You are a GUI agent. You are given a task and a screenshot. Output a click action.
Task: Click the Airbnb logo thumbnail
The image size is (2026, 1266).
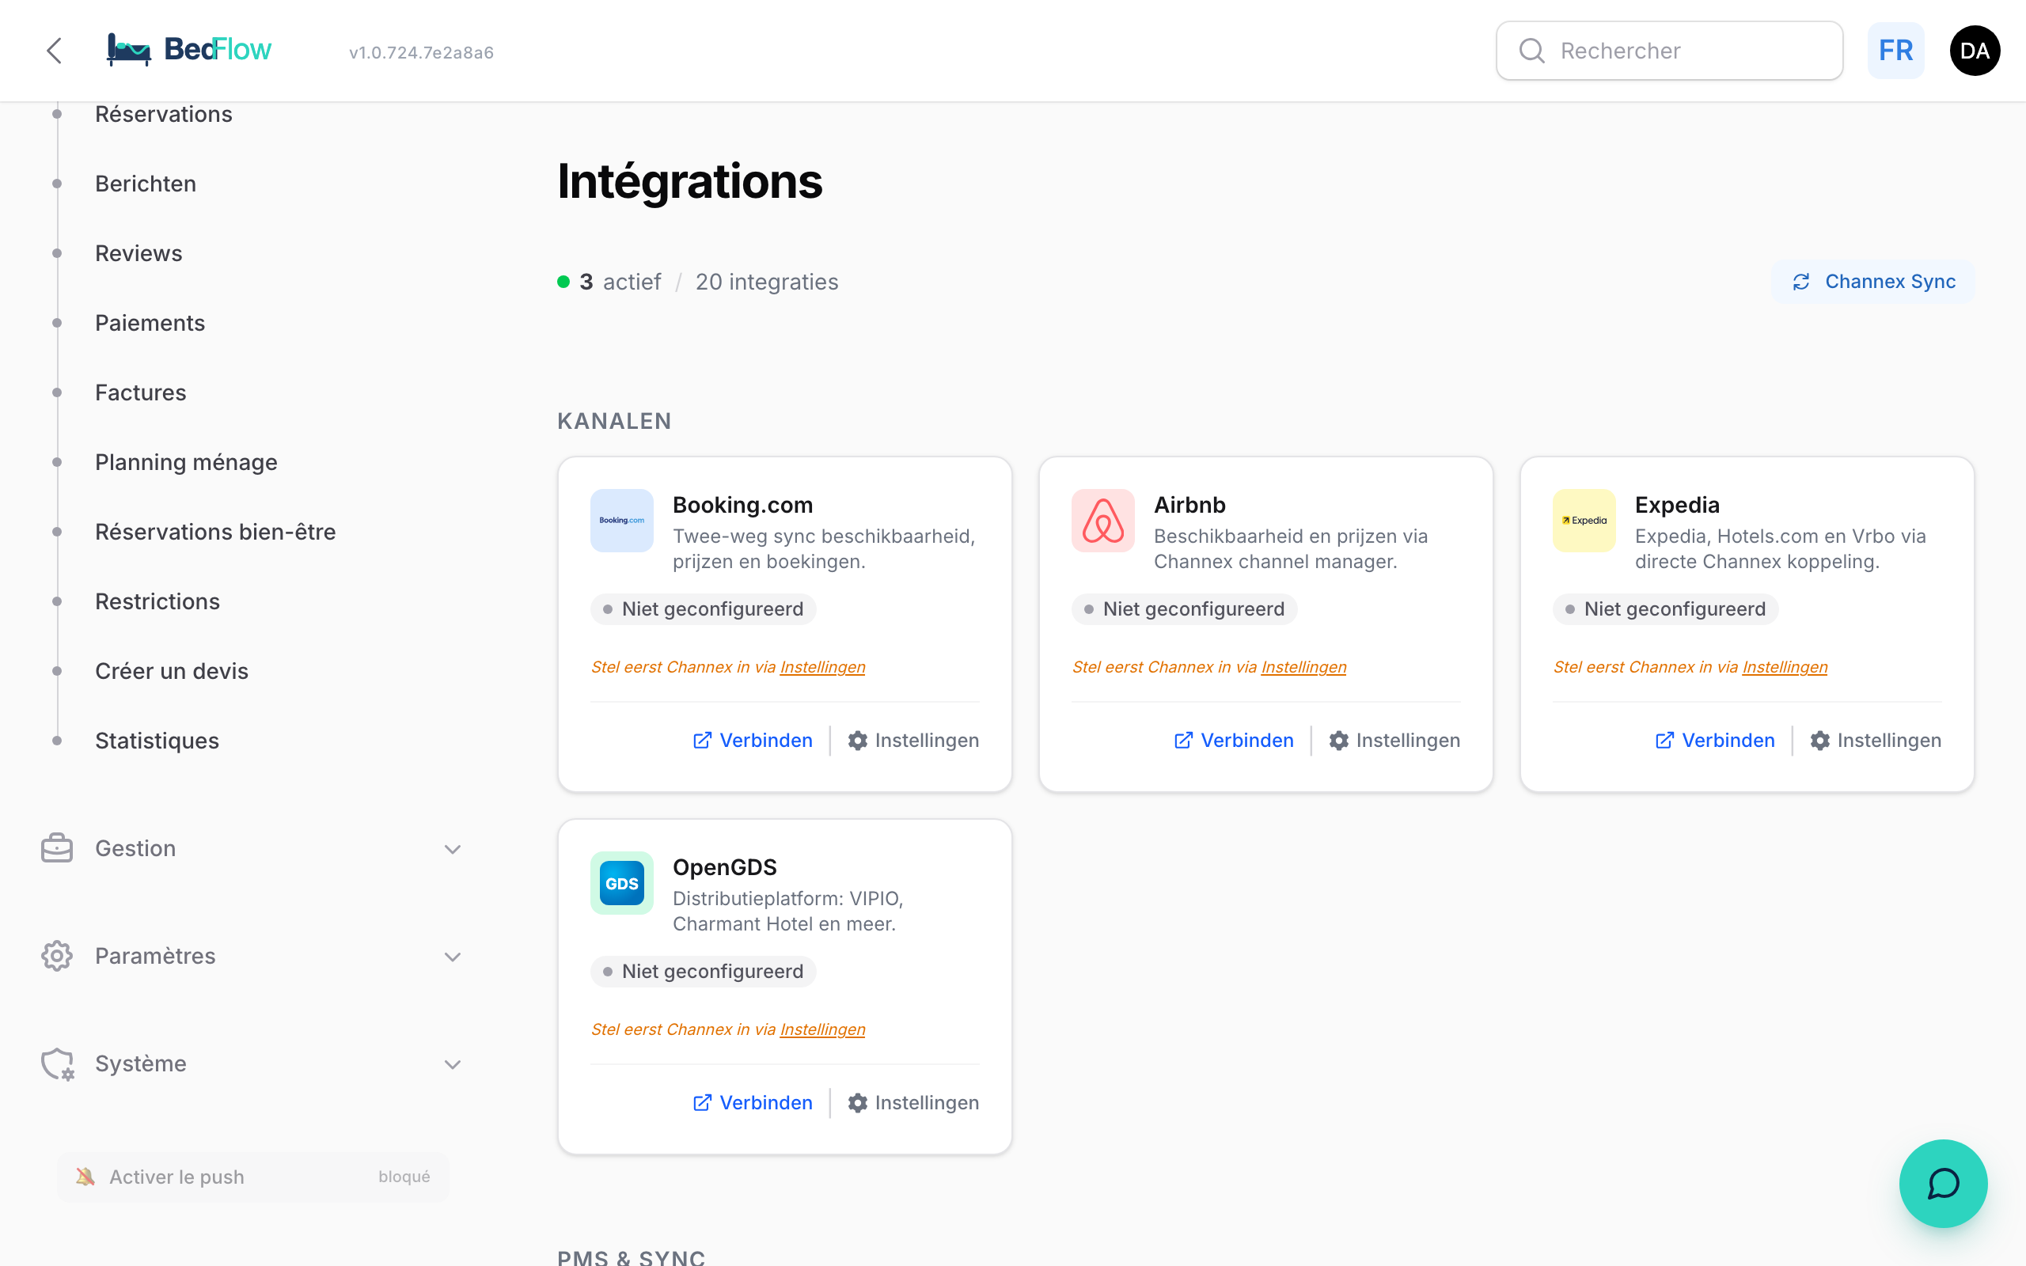1102,521
